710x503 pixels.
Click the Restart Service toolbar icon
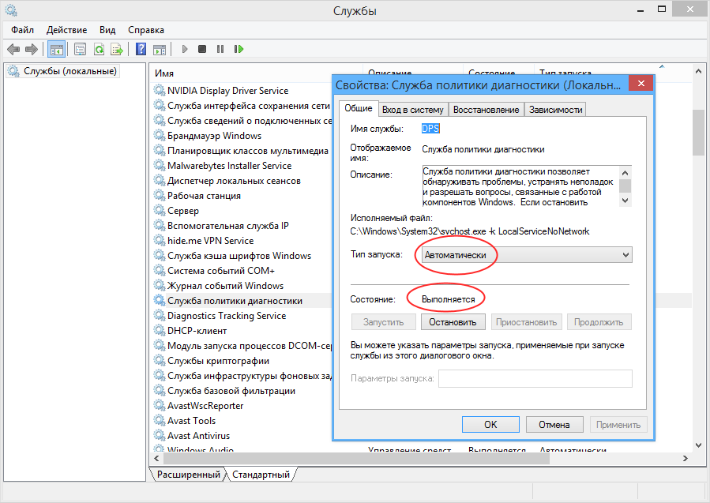239,49
